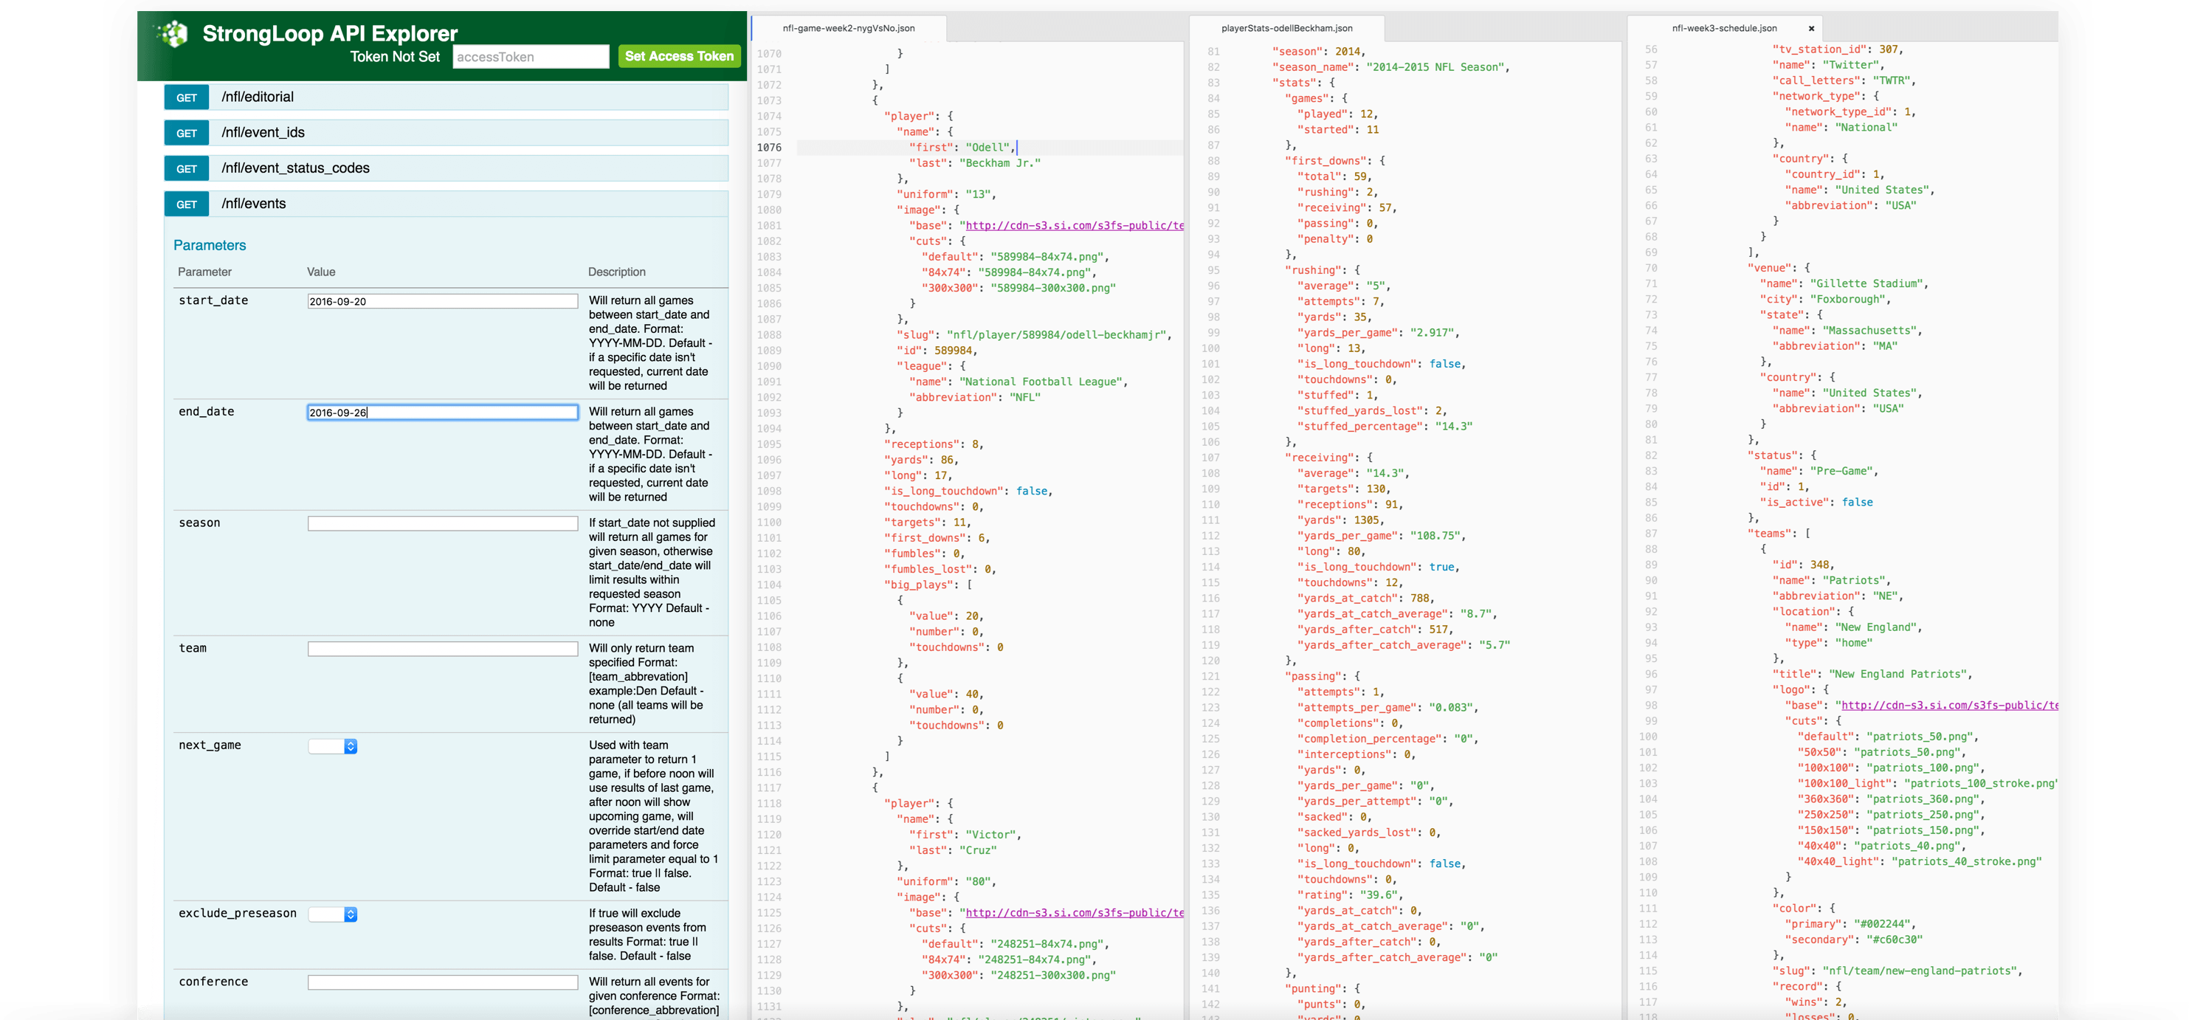Click the "yards_at_catch": 788 line
Viewport: 2189px width, 1020px height.
click(x=1365, y=599)
